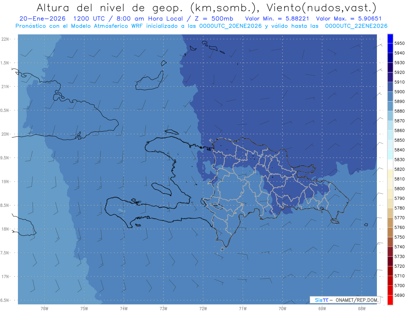Click the '0000UTC_20ENE2026' initialization time
This screenshot has height=313, width=406.
231,26
